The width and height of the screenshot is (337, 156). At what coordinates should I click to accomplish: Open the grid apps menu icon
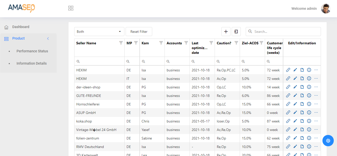71,8
